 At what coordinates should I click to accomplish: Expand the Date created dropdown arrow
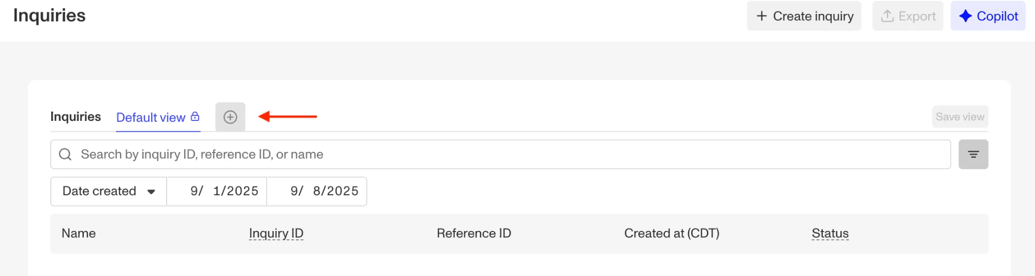(151, 192)
